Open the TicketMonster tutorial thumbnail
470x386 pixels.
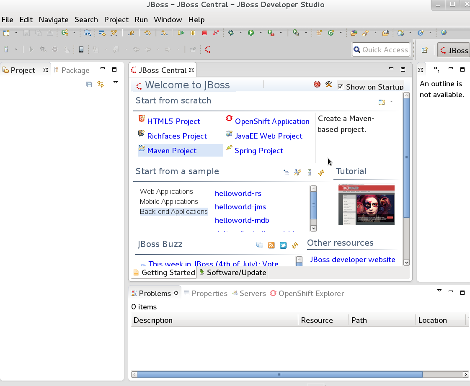366,204
